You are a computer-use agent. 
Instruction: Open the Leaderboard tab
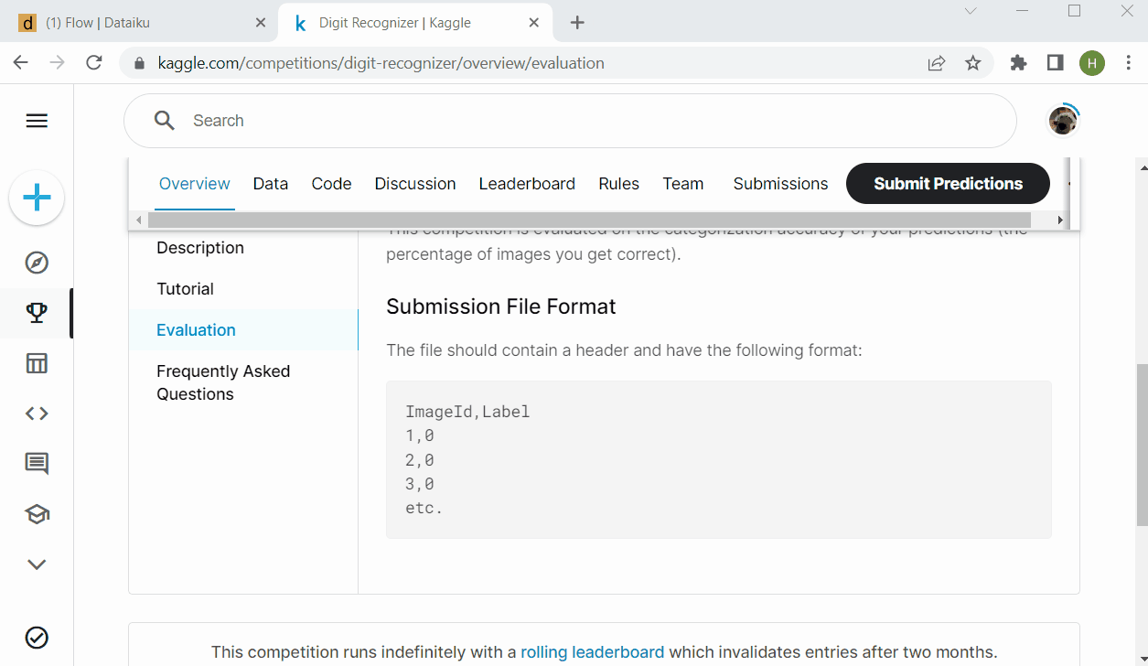tap(527, 184)
